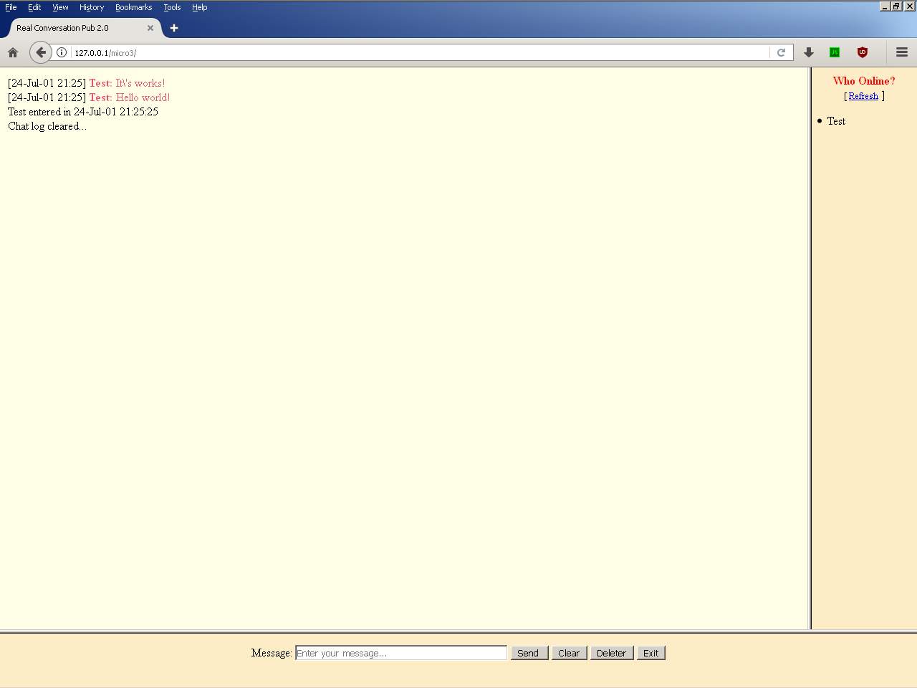This screenshot has width=917, height=688.
Task: Open the Downloads arrow icon
Action: click(809, 52)
